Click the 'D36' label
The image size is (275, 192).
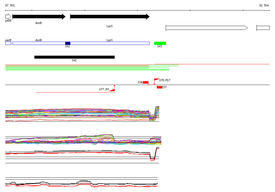pyautogui.click(x=140, y=82)
